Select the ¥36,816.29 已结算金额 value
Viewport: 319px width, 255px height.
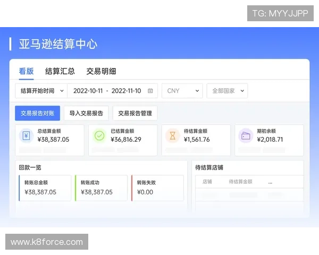(x=126, y=140)
